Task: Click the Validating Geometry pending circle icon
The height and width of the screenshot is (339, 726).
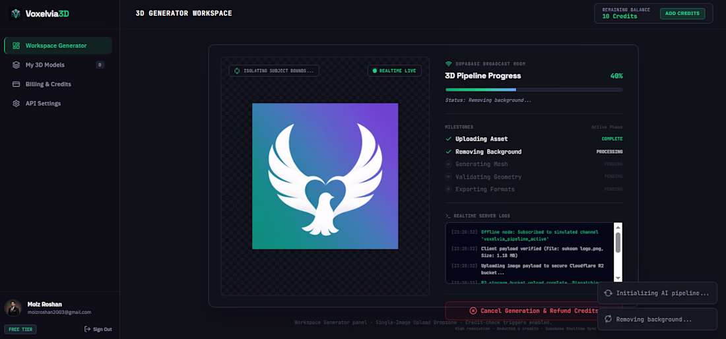Action: pos(448,177)
